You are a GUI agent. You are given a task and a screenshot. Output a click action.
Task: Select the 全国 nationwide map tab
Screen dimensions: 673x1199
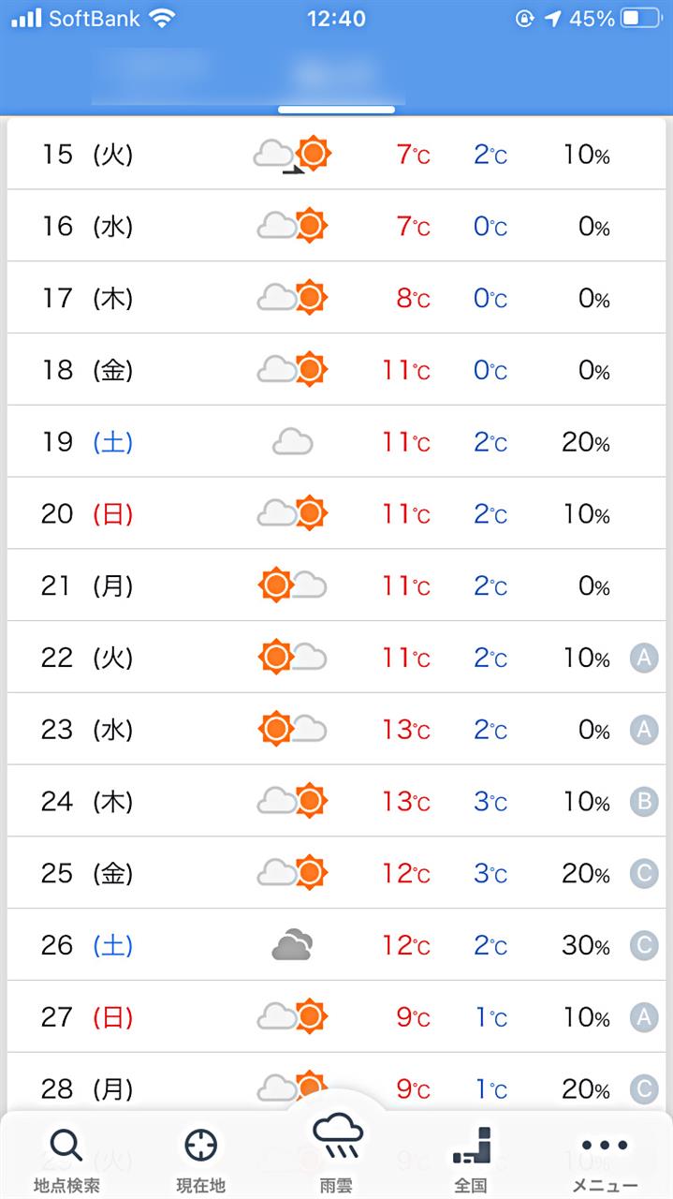click(471, 1160)
